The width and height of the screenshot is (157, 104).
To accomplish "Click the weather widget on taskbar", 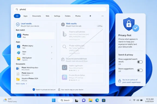I will pyautogui.click(x=10, y=100).
